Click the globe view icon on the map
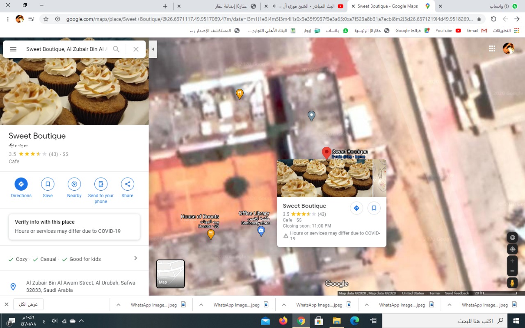525x328 pixels. pyautogui.click(x=512, y=237)
